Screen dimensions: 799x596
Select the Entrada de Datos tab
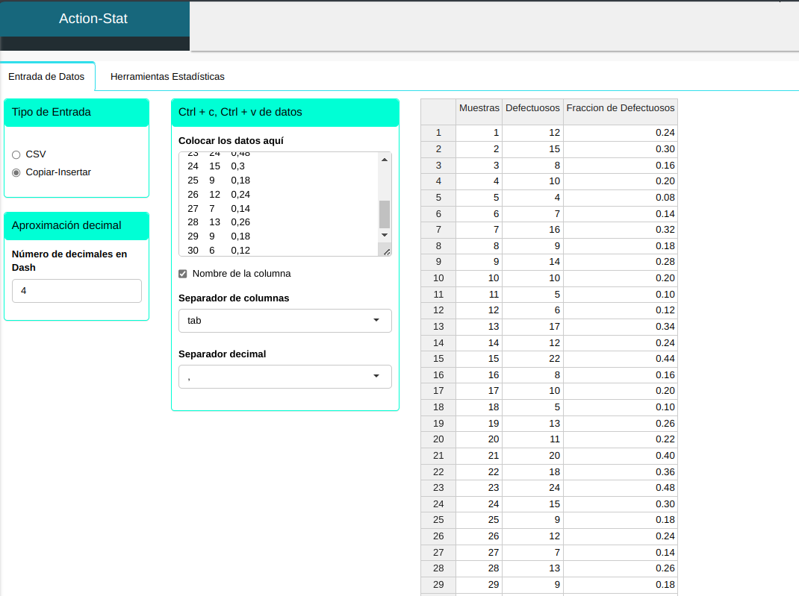point(46,76)
